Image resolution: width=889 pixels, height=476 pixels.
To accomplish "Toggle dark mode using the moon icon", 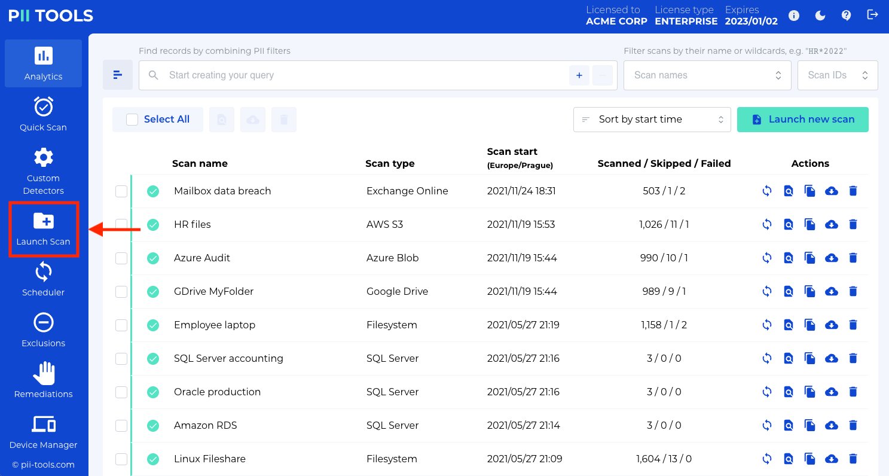I will pyautogui.click(x=820, y=16).
